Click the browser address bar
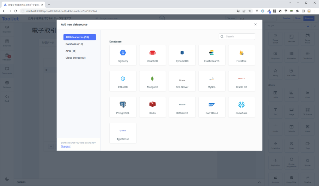Viewport: 319px width, 186px height. tap(128, 11)
